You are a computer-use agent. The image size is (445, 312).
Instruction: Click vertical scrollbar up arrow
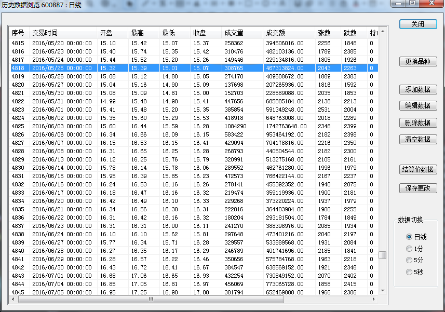click(x=383, y=31)
